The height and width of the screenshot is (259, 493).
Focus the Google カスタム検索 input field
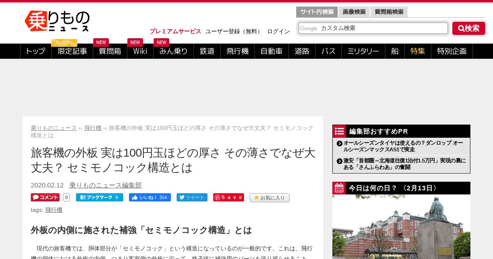click(x=373, y=28)
